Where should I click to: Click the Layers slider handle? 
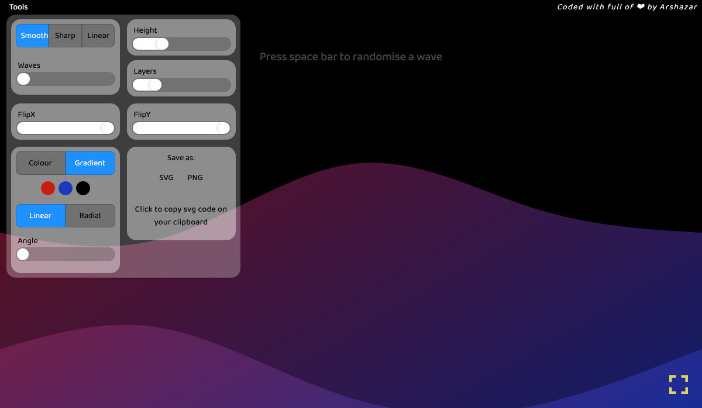(155, 85)
